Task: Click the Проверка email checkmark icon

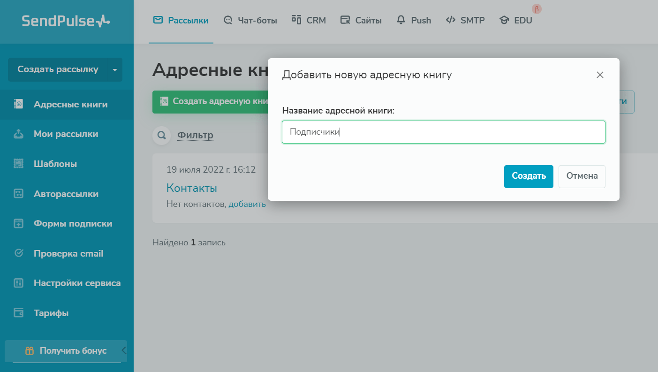Action: click(x=19, y=253)
